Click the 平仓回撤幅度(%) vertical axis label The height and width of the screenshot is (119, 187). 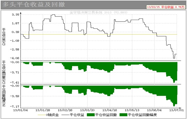tap(4, 95)
